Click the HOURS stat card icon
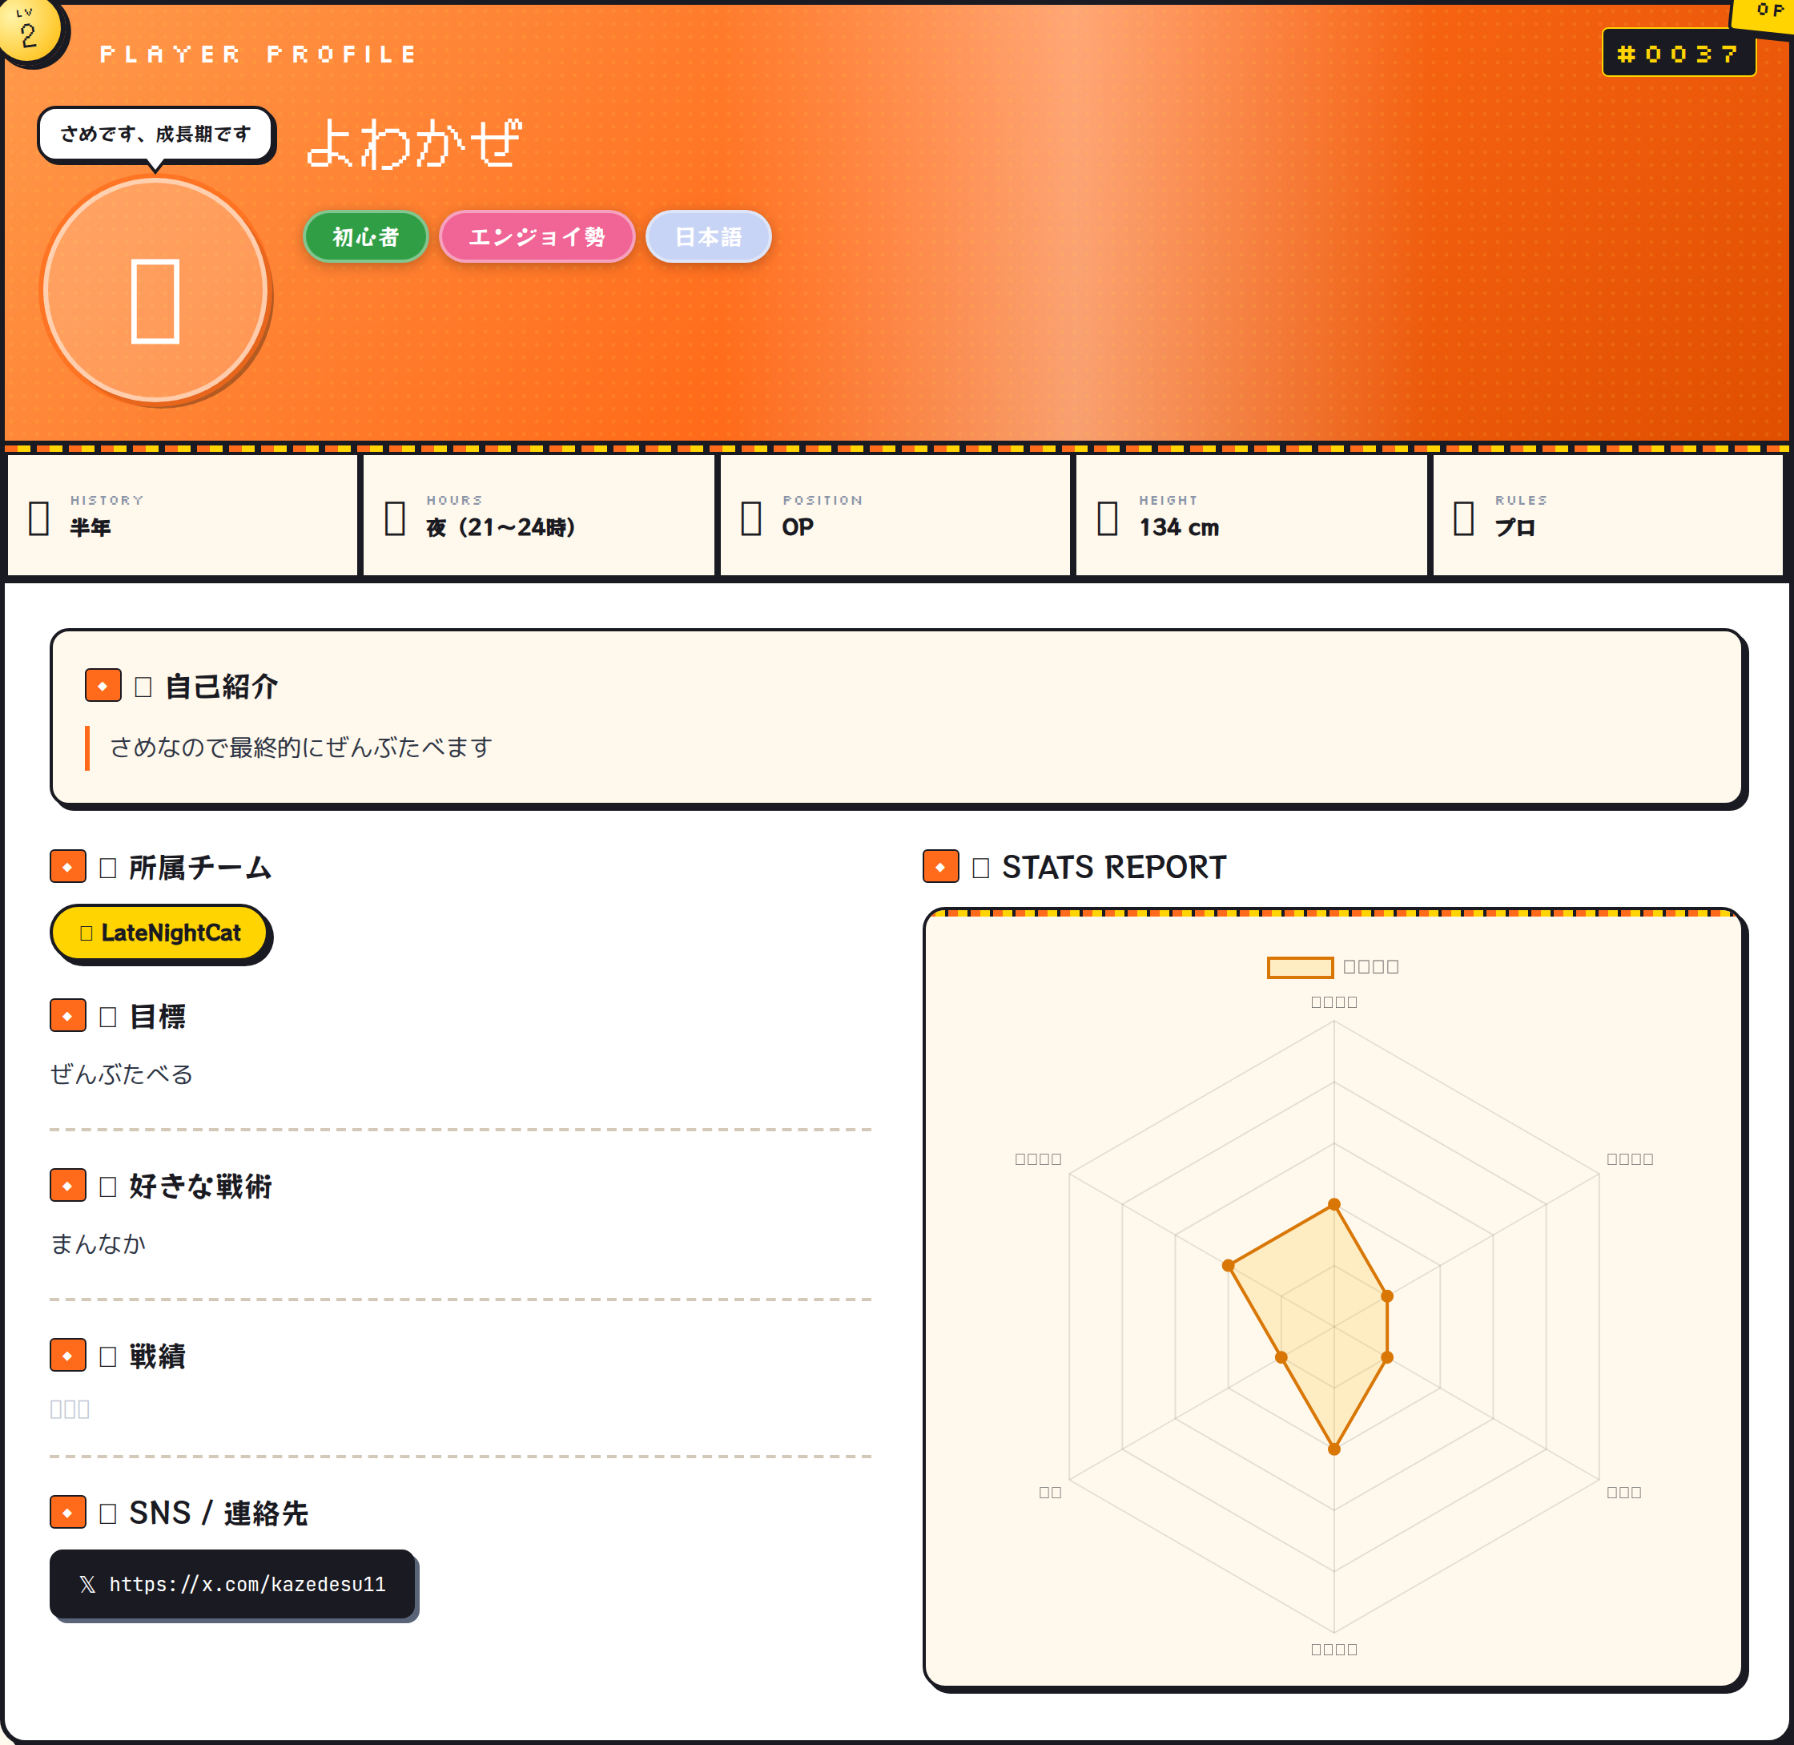Image resolution: width=1794 pixels, height=1745 pixels. [x=395, y=518]
